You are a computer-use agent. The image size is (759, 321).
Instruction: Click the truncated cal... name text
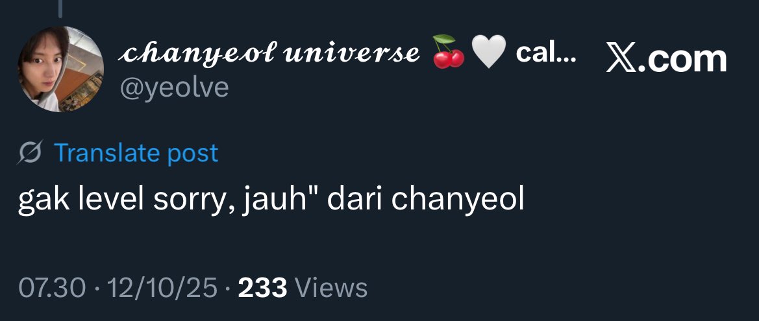pos(546,53)
